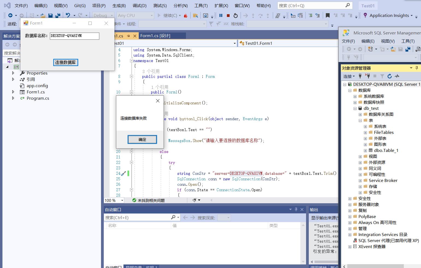Open the Connect dropdown in Object Explorer
The width and height of the screenshot is (421, 268).
point(349,76)
